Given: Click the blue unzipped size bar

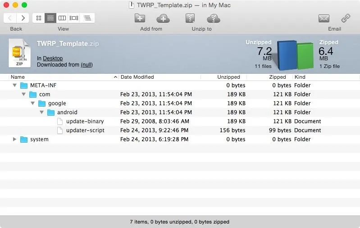Looking at the screenshot, I should click(x=287, y=55).
